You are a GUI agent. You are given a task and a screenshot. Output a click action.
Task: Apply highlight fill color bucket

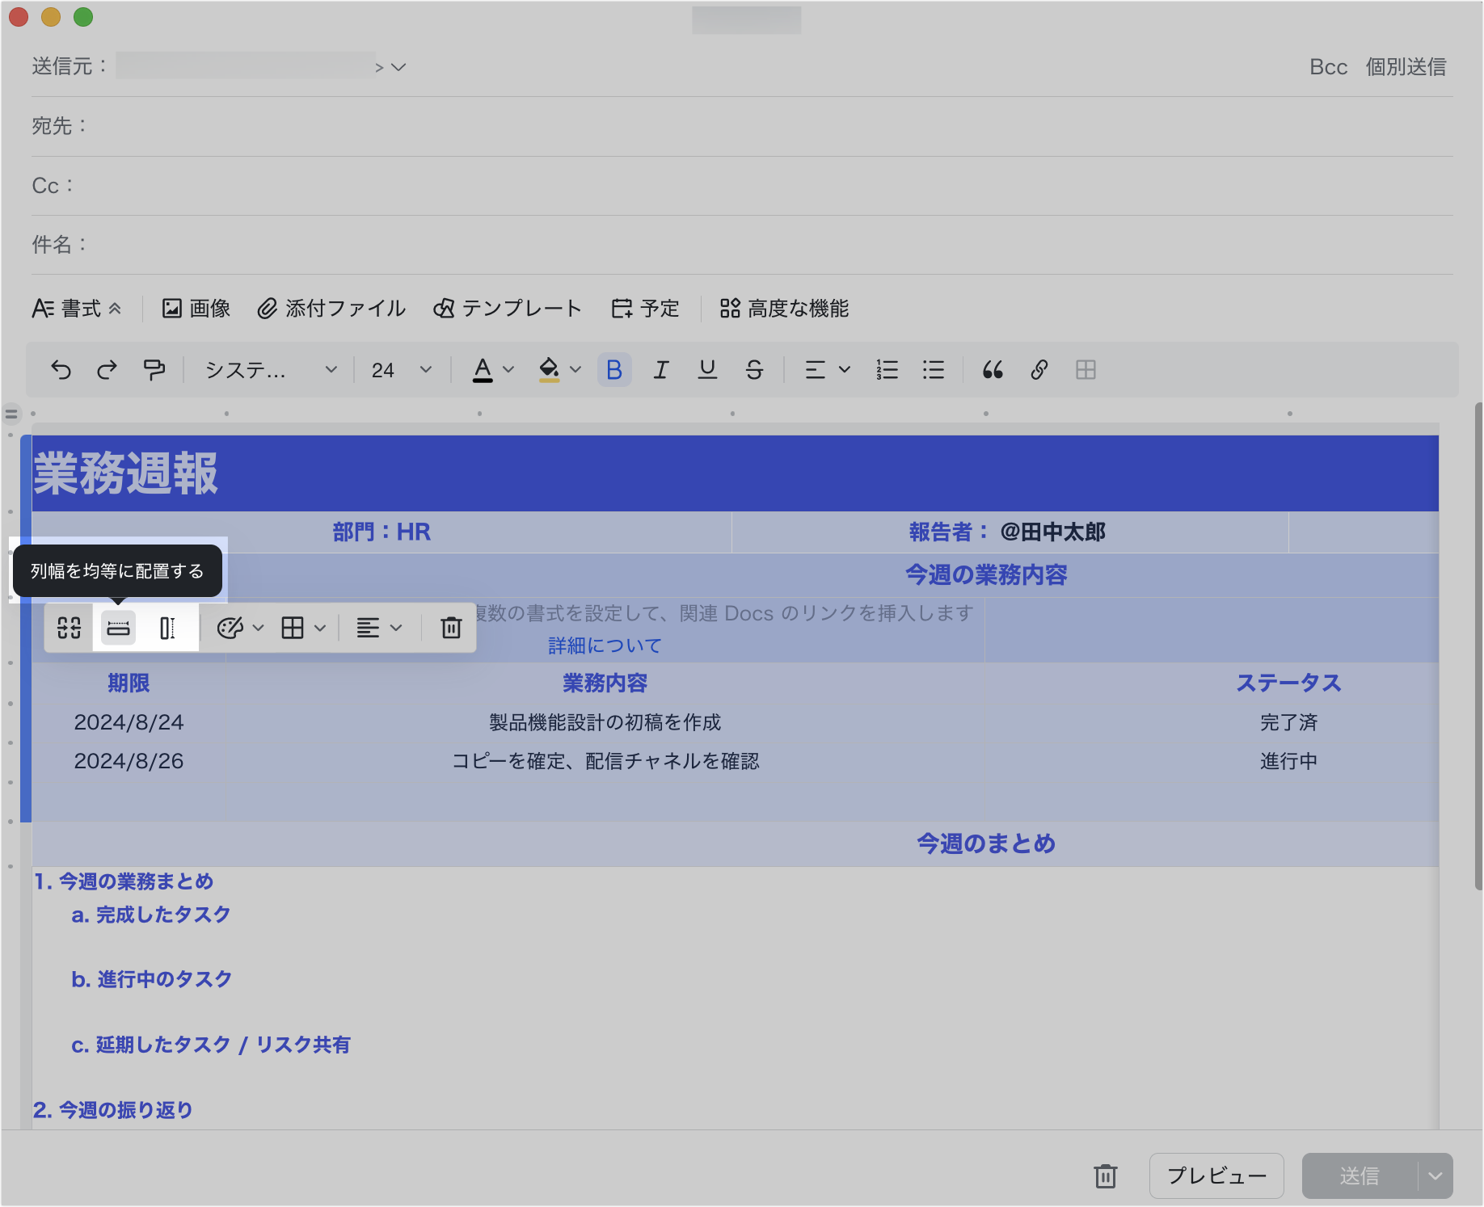(550, 370)
